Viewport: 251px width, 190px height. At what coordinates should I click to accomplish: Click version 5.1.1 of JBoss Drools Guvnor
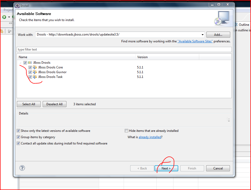[140, 72]
